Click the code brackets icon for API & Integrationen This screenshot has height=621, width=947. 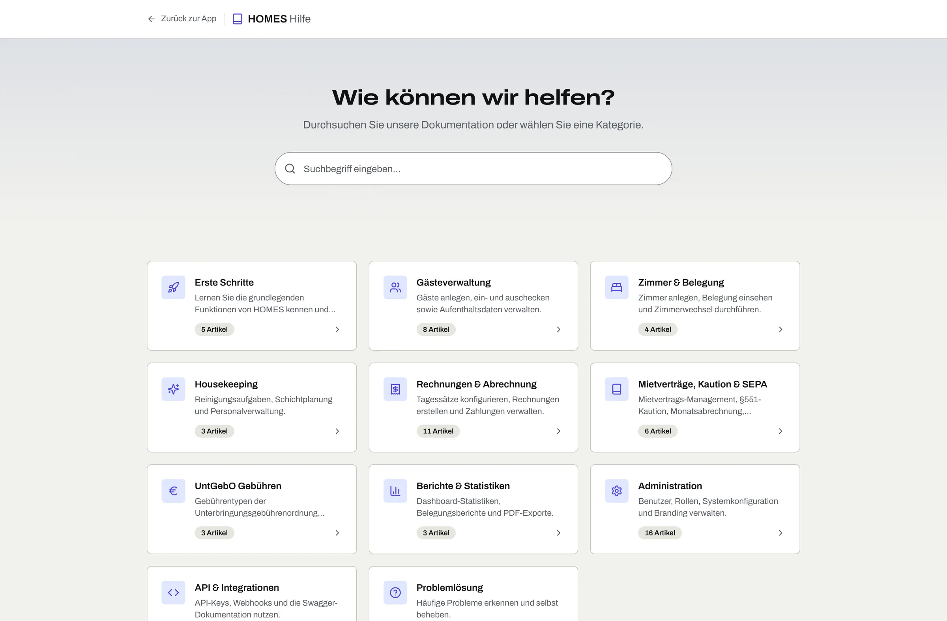173,592
